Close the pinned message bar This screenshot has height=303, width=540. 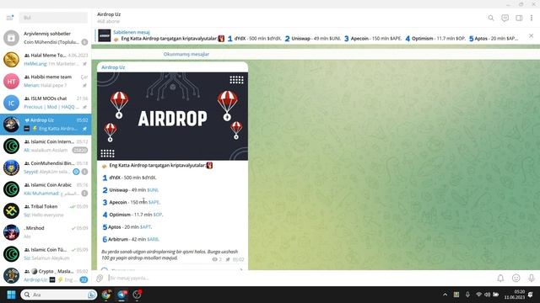coord(531,35)
